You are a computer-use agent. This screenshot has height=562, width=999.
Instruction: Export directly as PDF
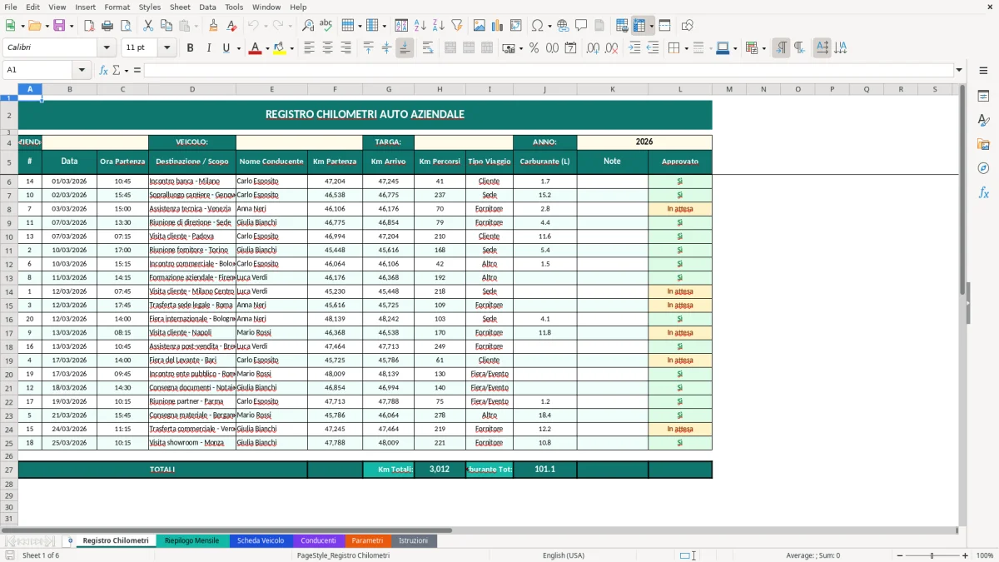[89, 26]
